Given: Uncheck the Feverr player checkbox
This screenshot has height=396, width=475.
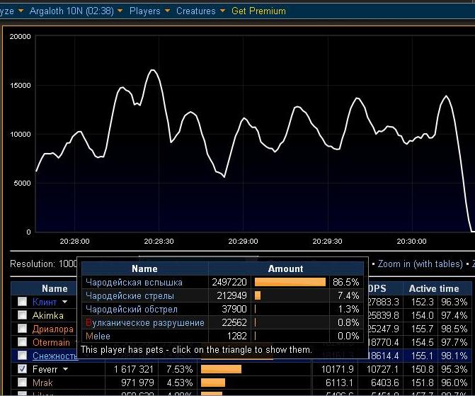Looking at the screenshot, I should [x=22, y=368].
